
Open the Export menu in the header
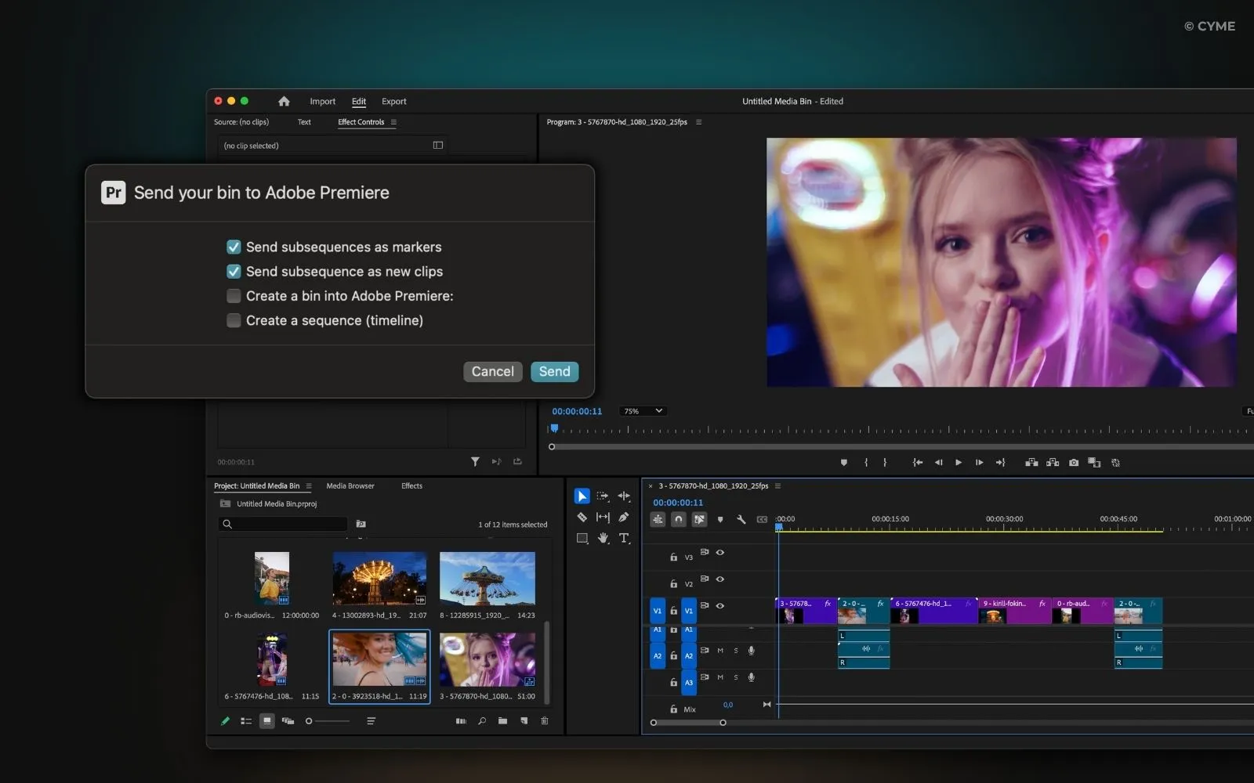tap(393, 101)
